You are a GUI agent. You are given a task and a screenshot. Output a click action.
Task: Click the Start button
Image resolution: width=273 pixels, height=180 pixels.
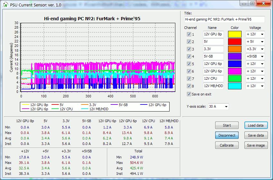click(x=227, y=125)
